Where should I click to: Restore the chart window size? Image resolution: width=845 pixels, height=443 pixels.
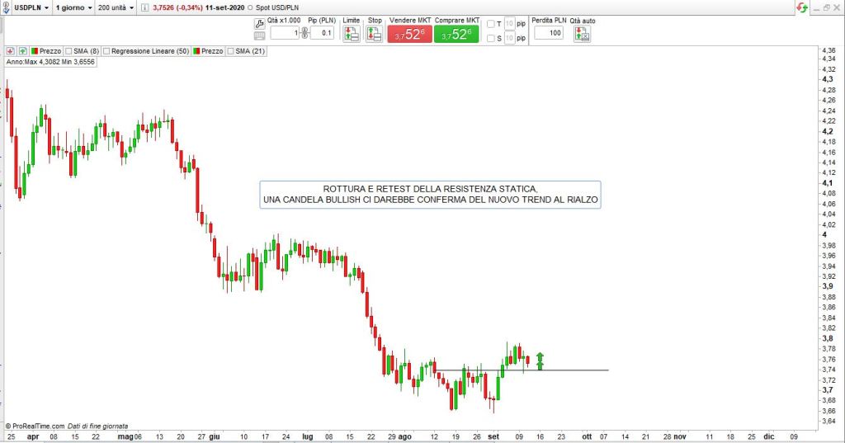point(827,7)
